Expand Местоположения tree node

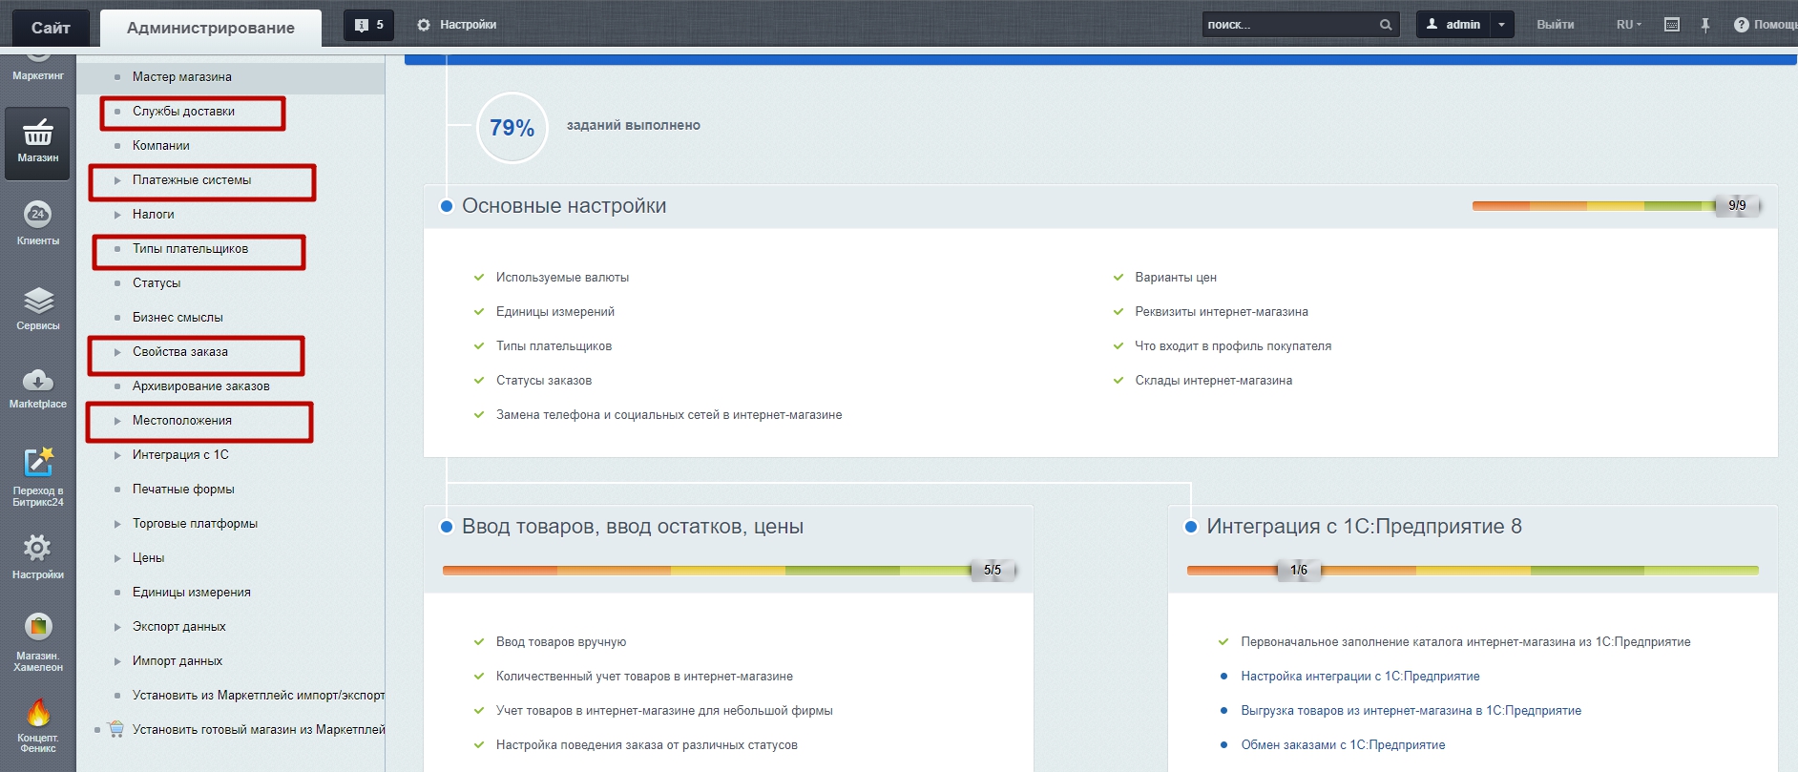pos(117,421)
